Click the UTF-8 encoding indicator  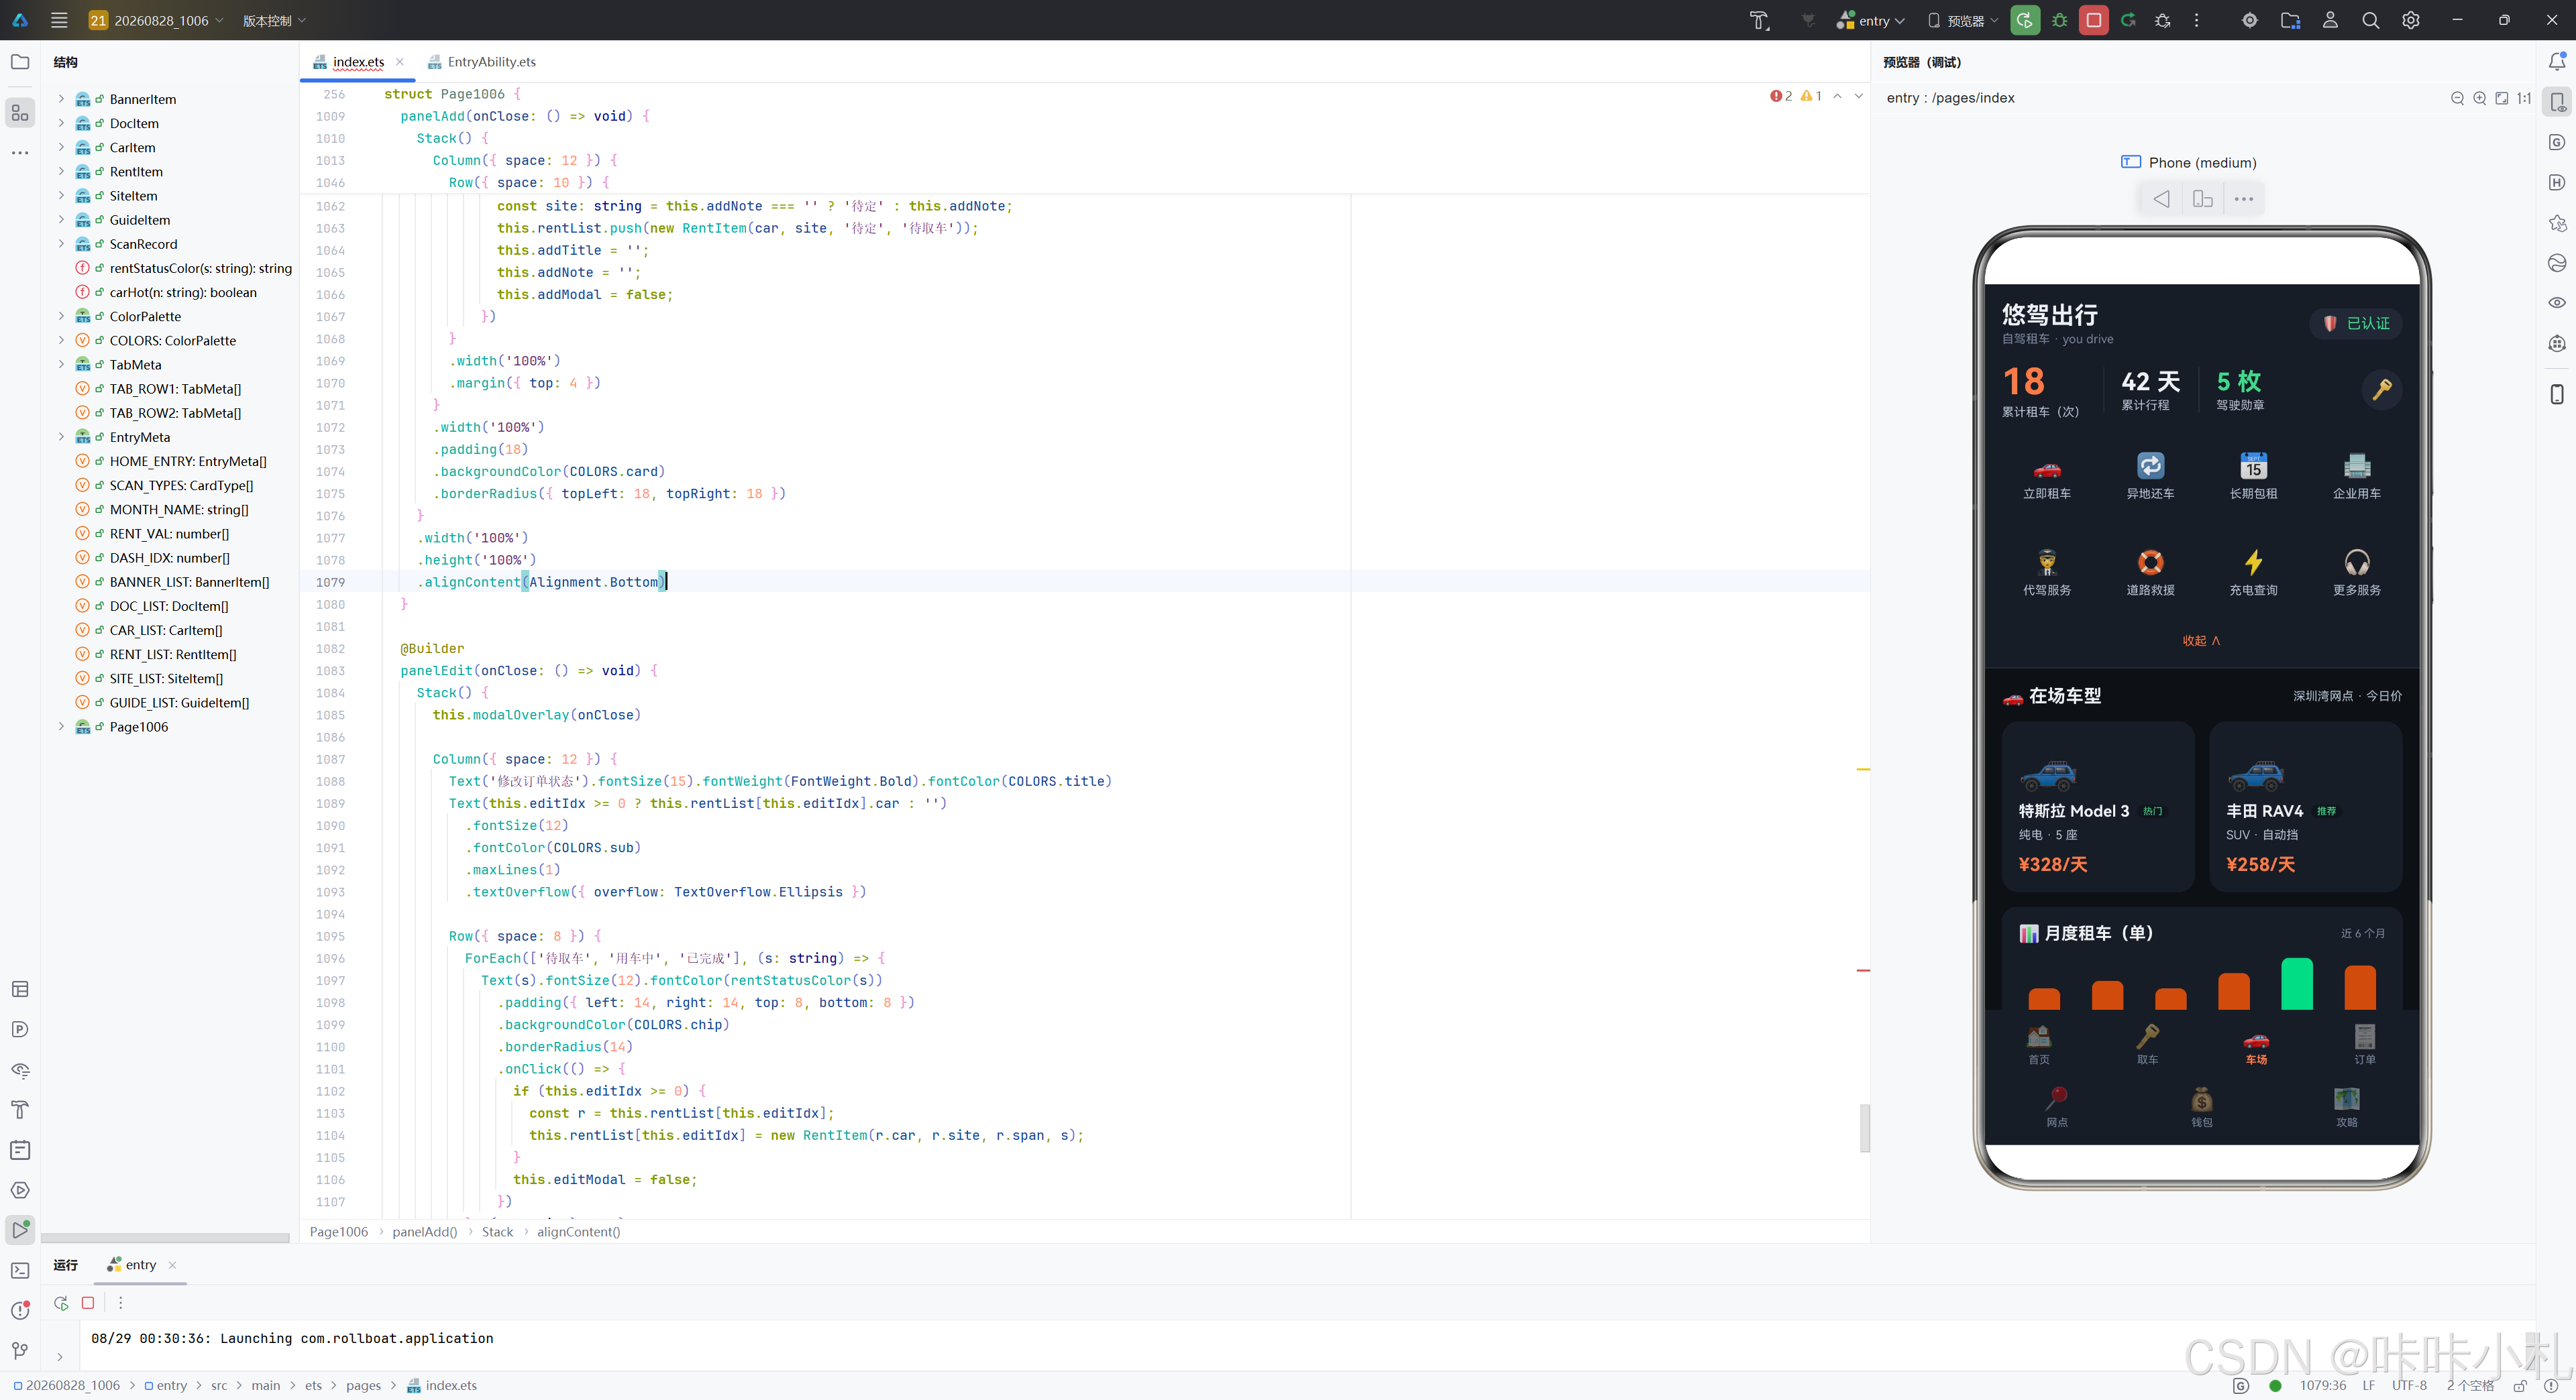(2408, 1385)
